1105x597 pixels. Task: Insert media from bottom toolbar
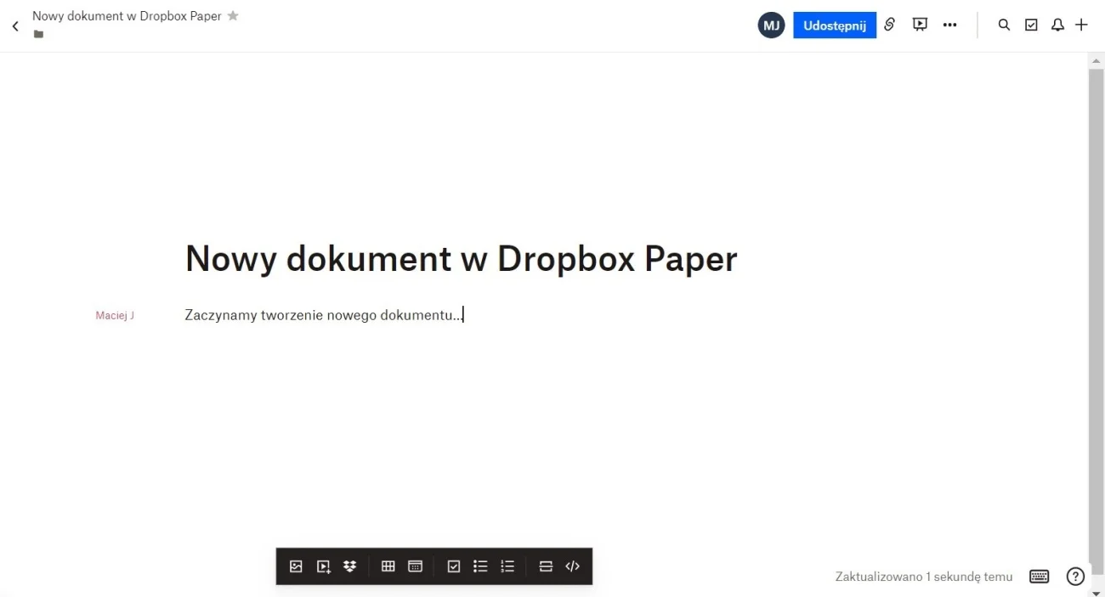point(323,566)
